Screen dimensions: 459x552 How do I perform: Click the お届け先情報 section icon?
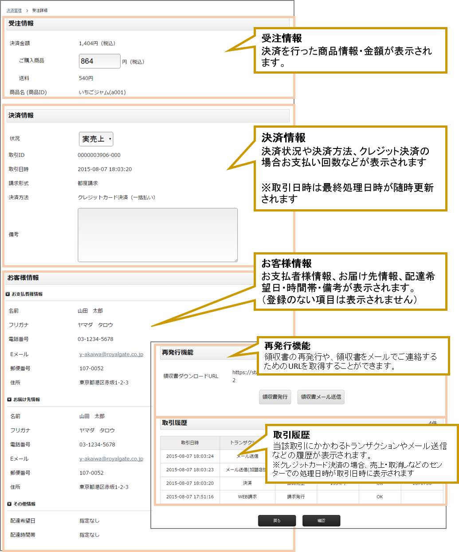pos(9,399)
